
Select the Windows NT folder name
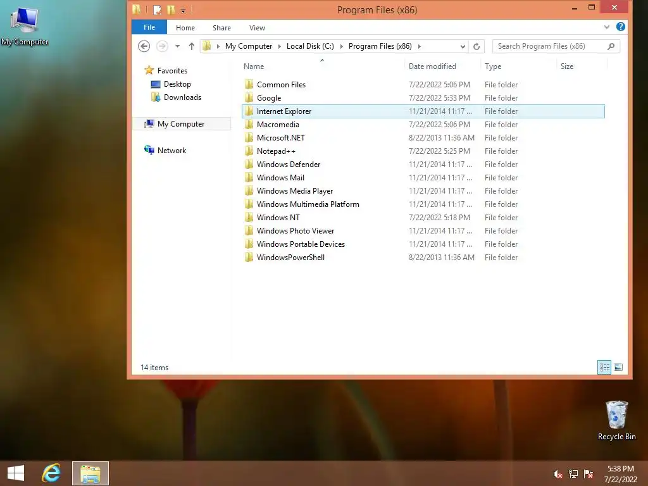(278, 218)
